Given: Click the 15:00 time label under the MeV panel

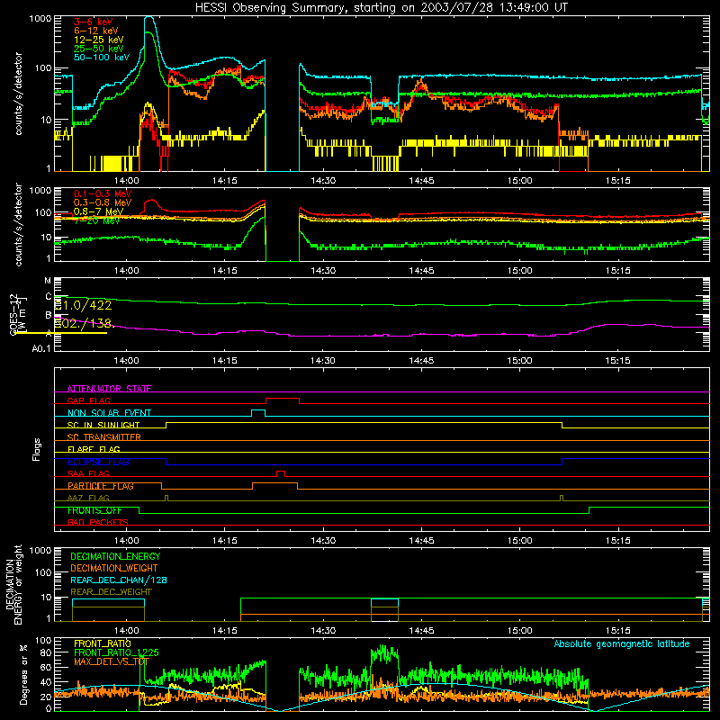Looking at the screenshot, I should [519, 271].
